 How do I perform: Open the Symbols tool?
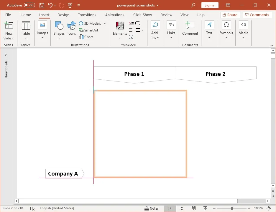click(x=226, y=29)
